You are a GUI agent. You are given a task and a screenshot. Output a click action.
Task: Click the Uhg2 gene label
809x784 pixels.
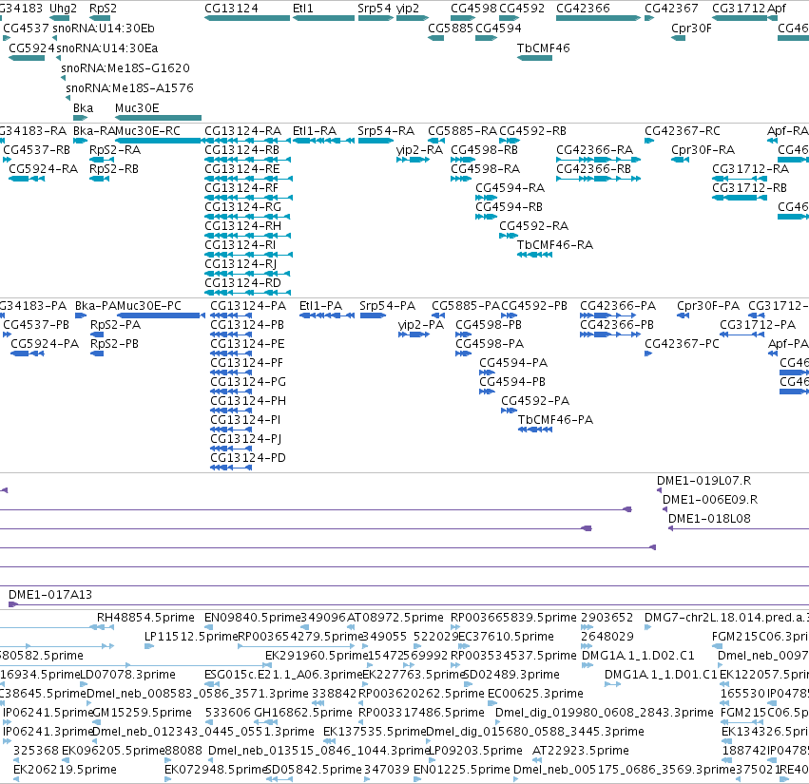pyautogui.click(x=63, y=9)
